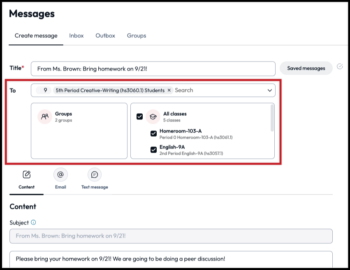Image resolution: width=350 pixels, height=270 pixels.
Task: Click the All classes graduation cap icon
Action: pyautogui.click(x=153, y=117)
